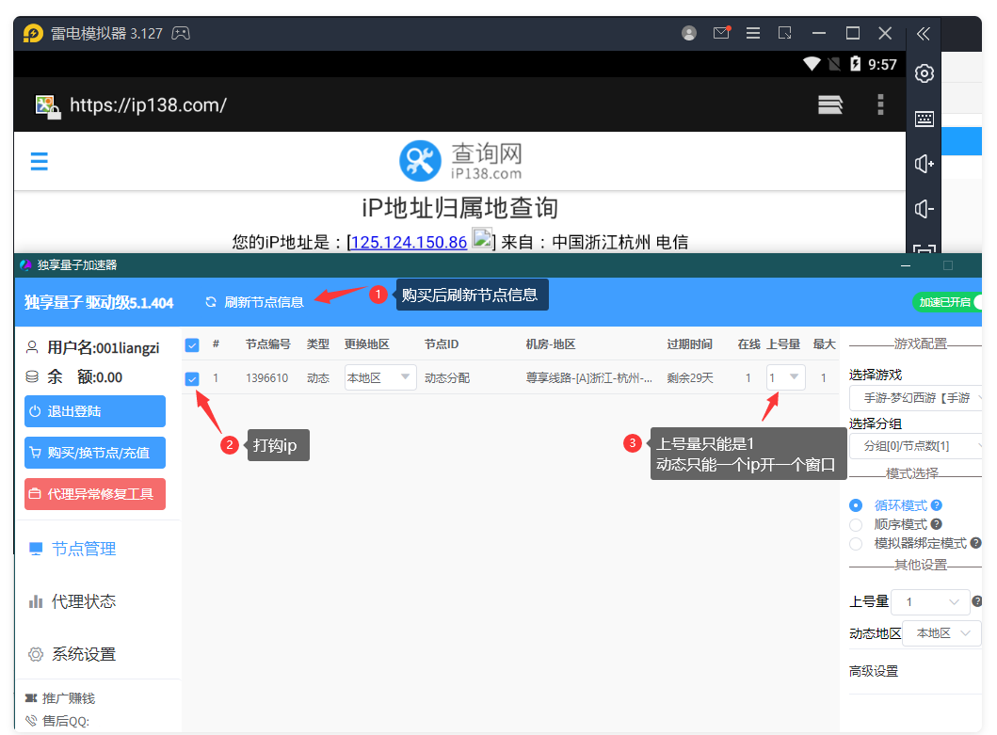Toggle the 加速已开启 switch
This screenshot has height=735, width=997.
tap(947, 302)
